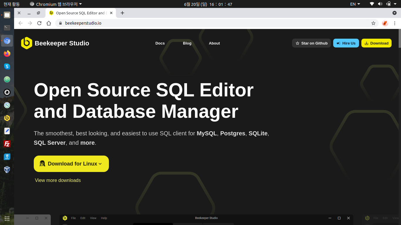Open Firefox from the dock

click(x=7, y=54)
